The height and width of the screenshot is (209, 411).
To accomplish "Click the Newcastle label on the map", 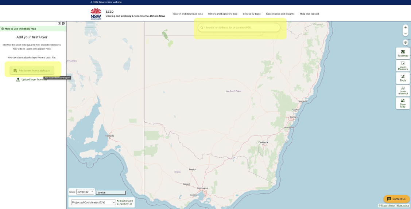I will point(302,101).
